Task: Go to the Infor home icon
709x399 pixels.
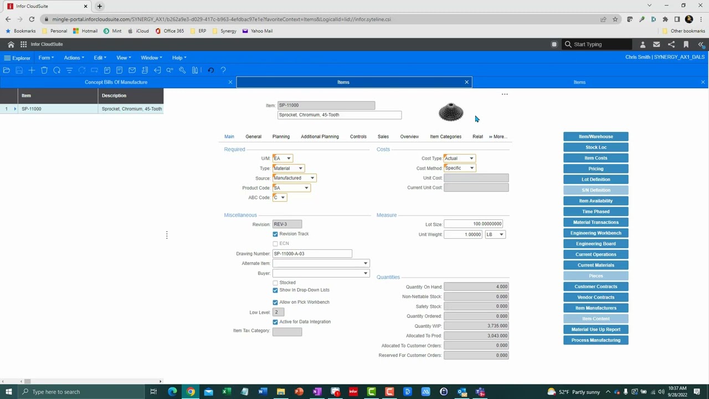Action: click(11, 44)
